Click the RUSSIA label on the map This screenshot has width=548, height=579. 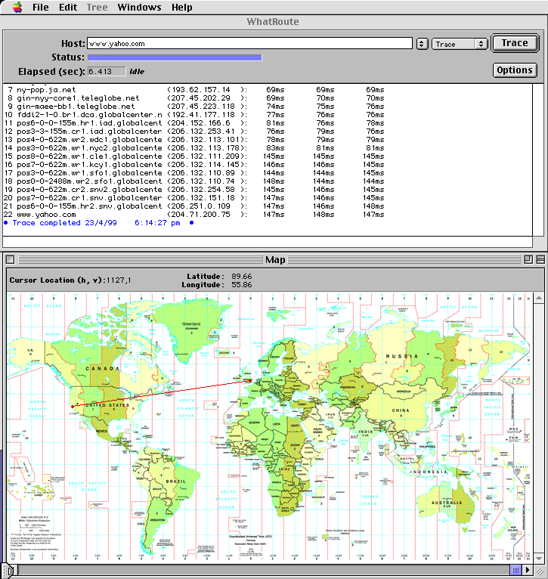coord(402,356)
